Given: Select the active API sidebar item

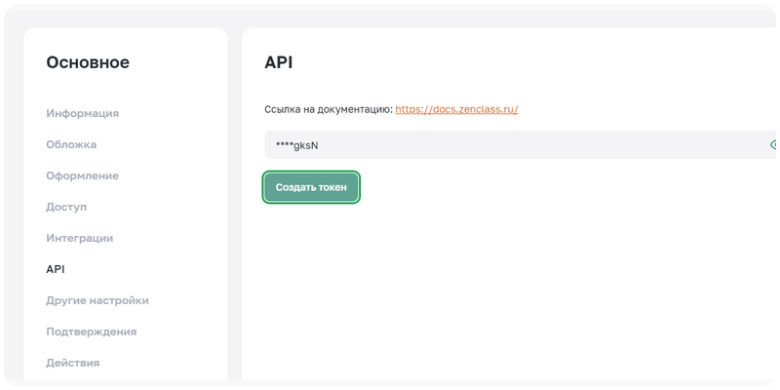Looking at the screenshot, I should tap(56, 269).
